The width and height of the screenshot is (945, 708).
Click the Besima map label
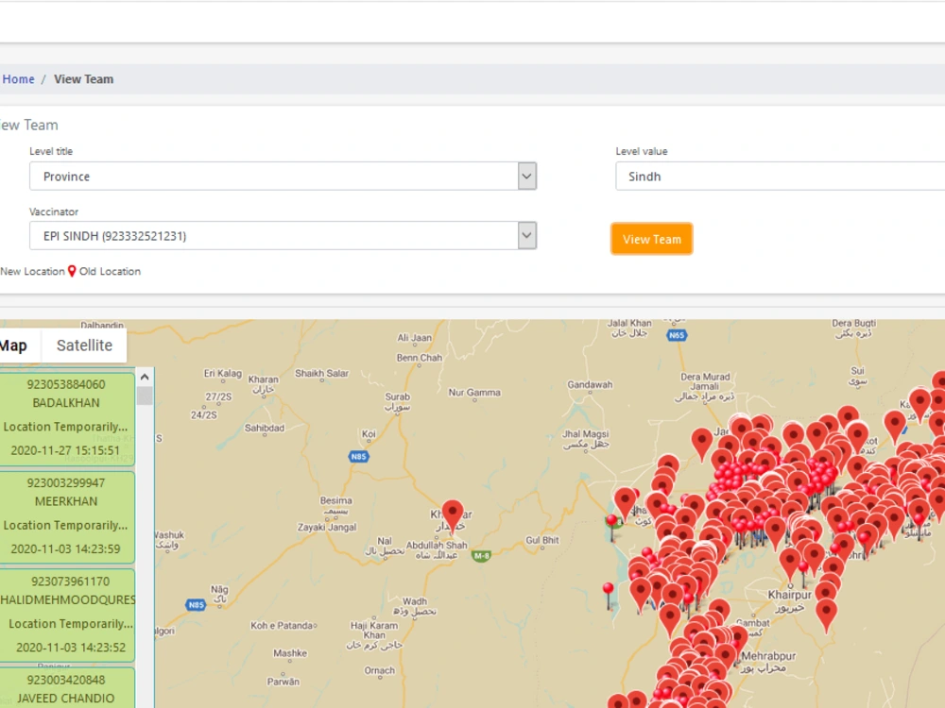(335, 506)
